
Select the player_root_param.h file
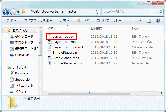pyautogui.click(x=68, y=47)
